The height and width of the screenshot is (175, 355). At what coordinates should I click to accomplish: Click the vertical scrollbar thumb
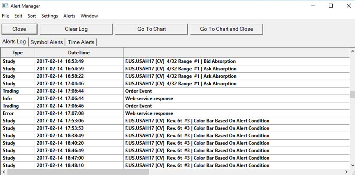[x=352, y=95]
